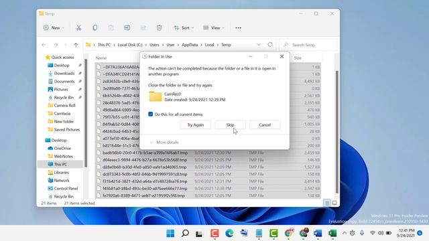This screenshot has width=429, height=241.
Task: Click the Delete trash icon in toolbar
Action: pyautogui.click(x=160, y=27)
